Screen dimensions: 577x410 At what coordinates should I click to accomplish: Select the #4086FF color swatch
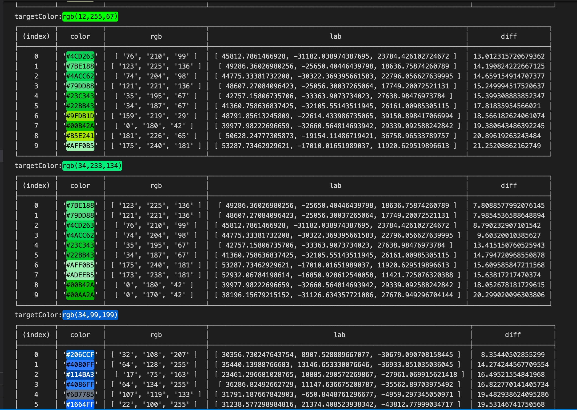[x=80, y=385]
